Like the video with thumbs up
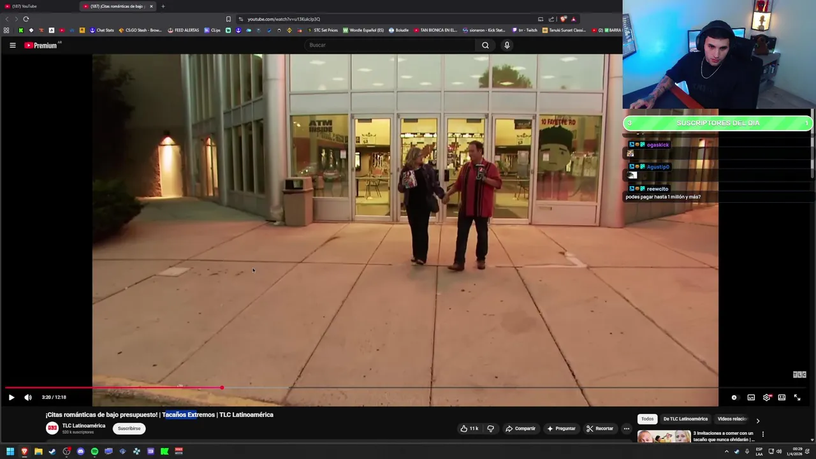This screenshot has width=816, height=459. (469, 428)
